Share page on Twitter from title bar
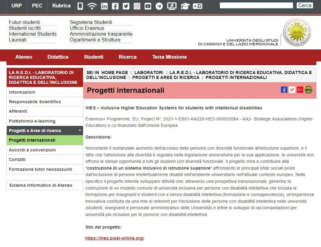321x247 pixels. 292,90
